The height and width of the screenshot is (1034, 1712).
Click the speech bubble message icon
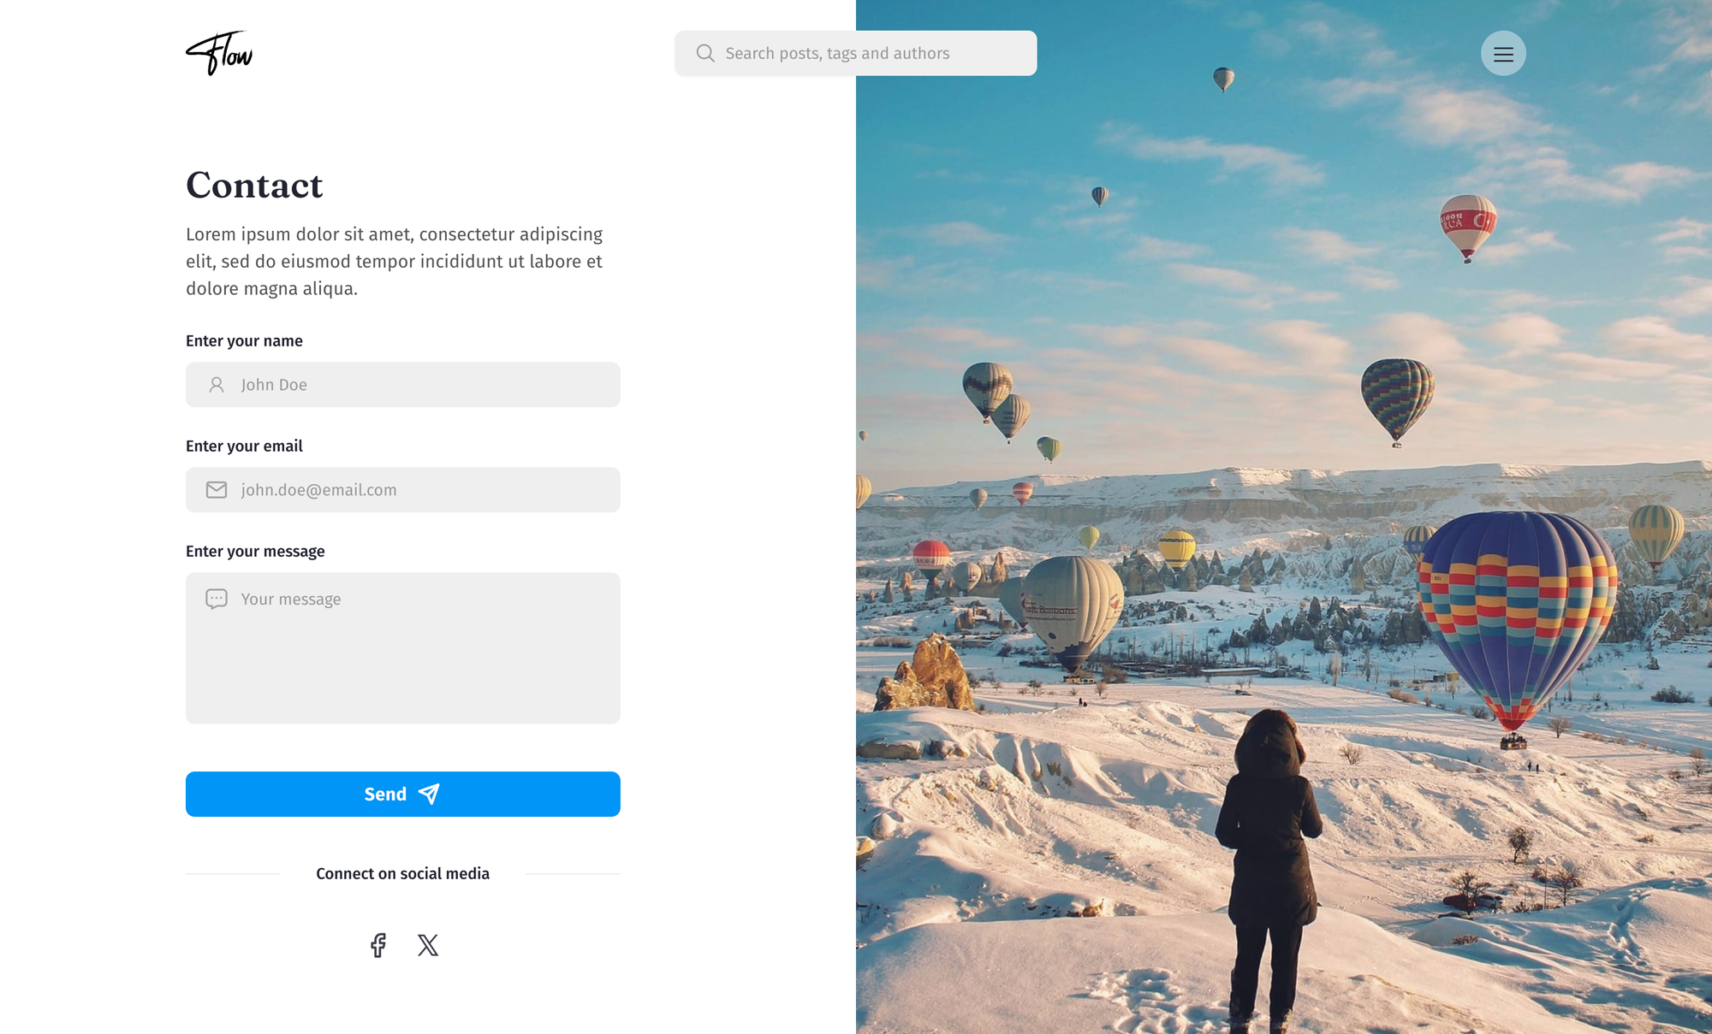[217, 599]
